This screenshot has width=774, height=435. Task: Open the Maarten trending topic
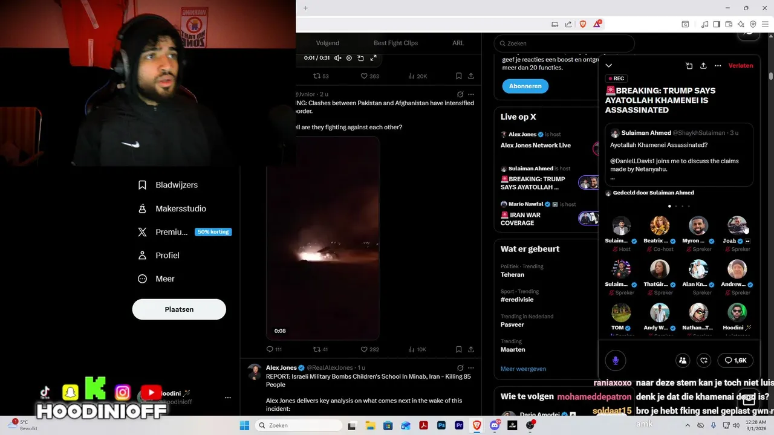point(513,350)
